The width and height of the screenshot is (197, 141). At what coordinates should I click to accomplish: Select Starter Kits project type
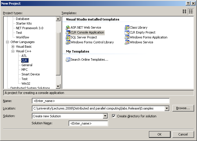coord(24,23)
